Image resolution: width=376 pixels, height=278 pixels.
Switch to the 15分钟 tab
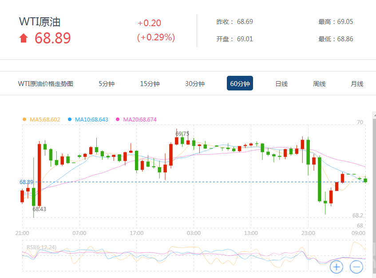[x=150, y=83]
